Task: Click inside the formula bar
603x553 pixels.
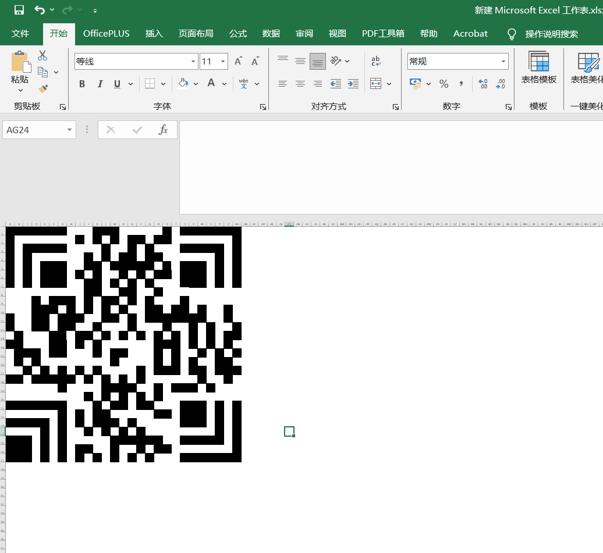Action: (391, 167)
